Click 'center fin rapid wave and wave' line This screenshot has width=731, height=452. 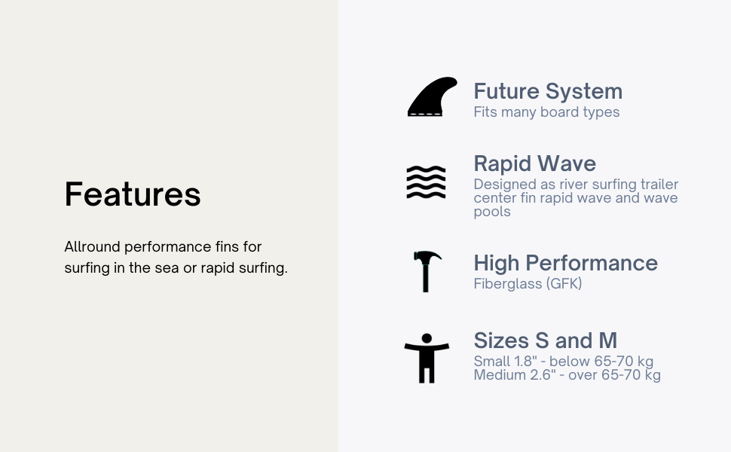576,197
